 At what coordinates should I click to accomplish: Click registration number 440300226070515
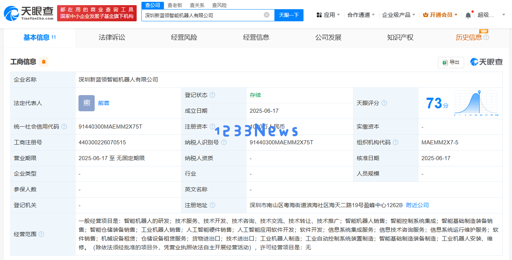click(x=102, y=142)
